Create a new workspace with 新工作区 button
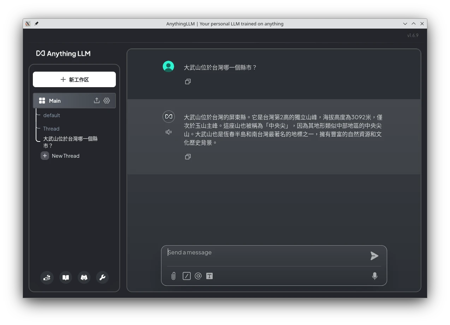 pos(74,79)
